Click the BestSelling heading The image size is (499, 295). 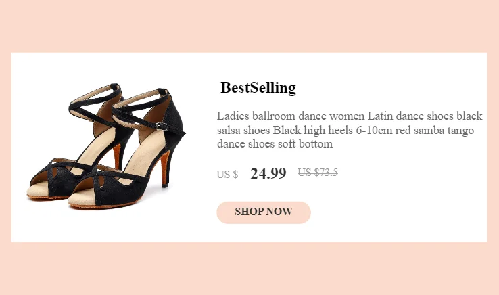258,88
